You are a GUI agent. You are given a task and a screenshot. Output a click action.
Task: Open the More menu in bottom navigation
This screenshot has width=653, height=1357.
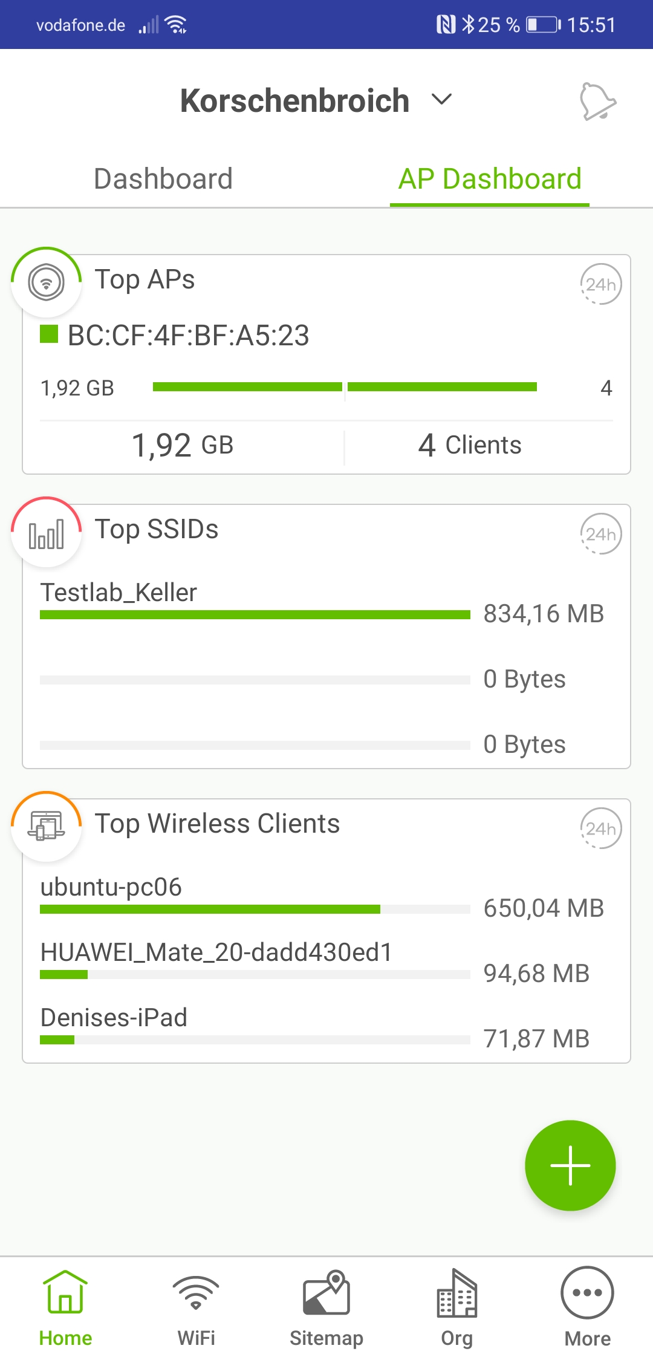tap(587, 1307)
